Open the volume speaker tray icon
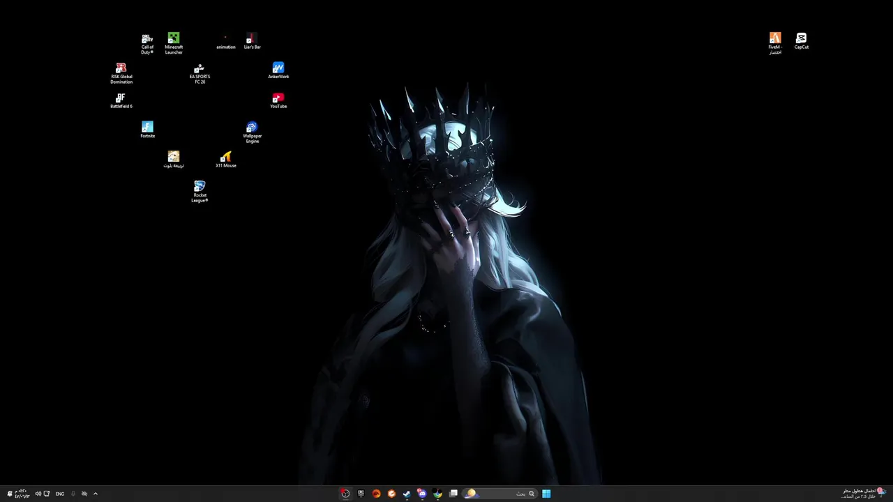Image resolution: width=893 pixels, height=502 pixels. pyautogui.click(x=38, y=494)
